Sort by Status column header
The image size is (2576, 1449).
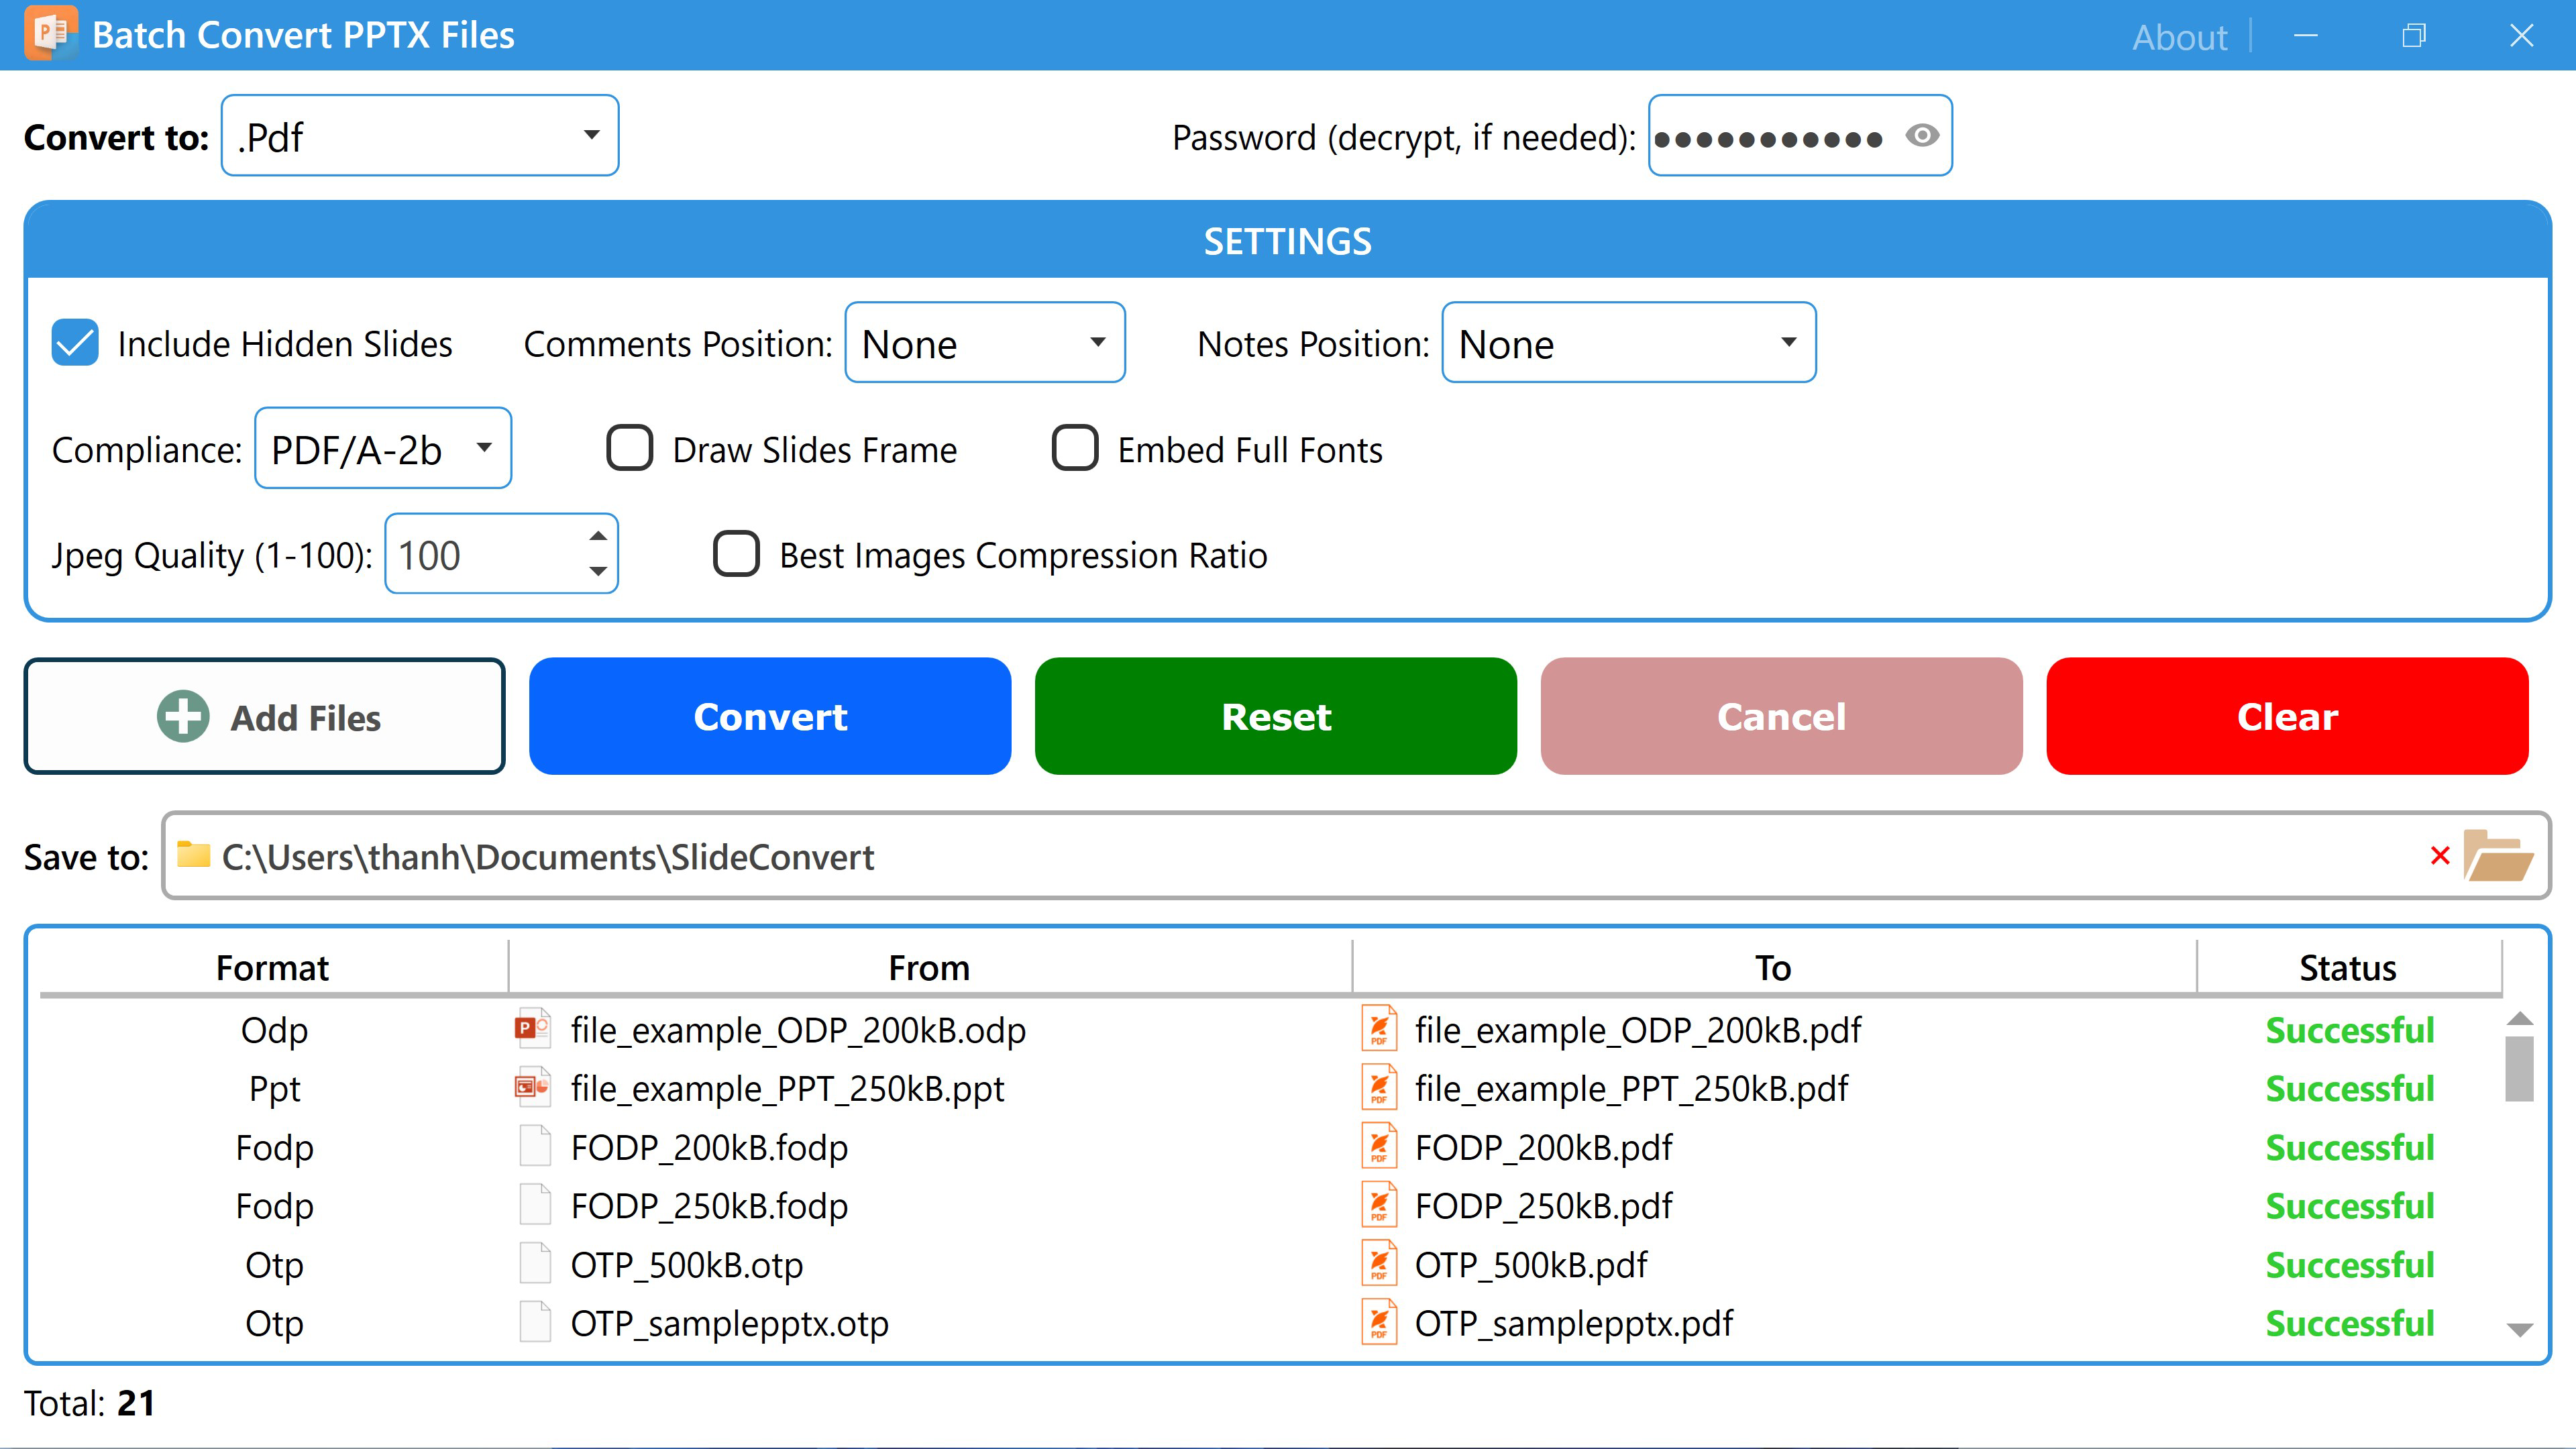point(2349,967)
